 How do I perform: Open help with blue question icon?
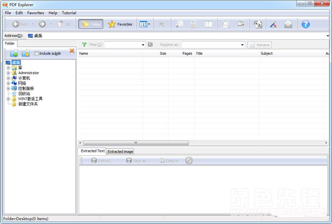[305, 24]
